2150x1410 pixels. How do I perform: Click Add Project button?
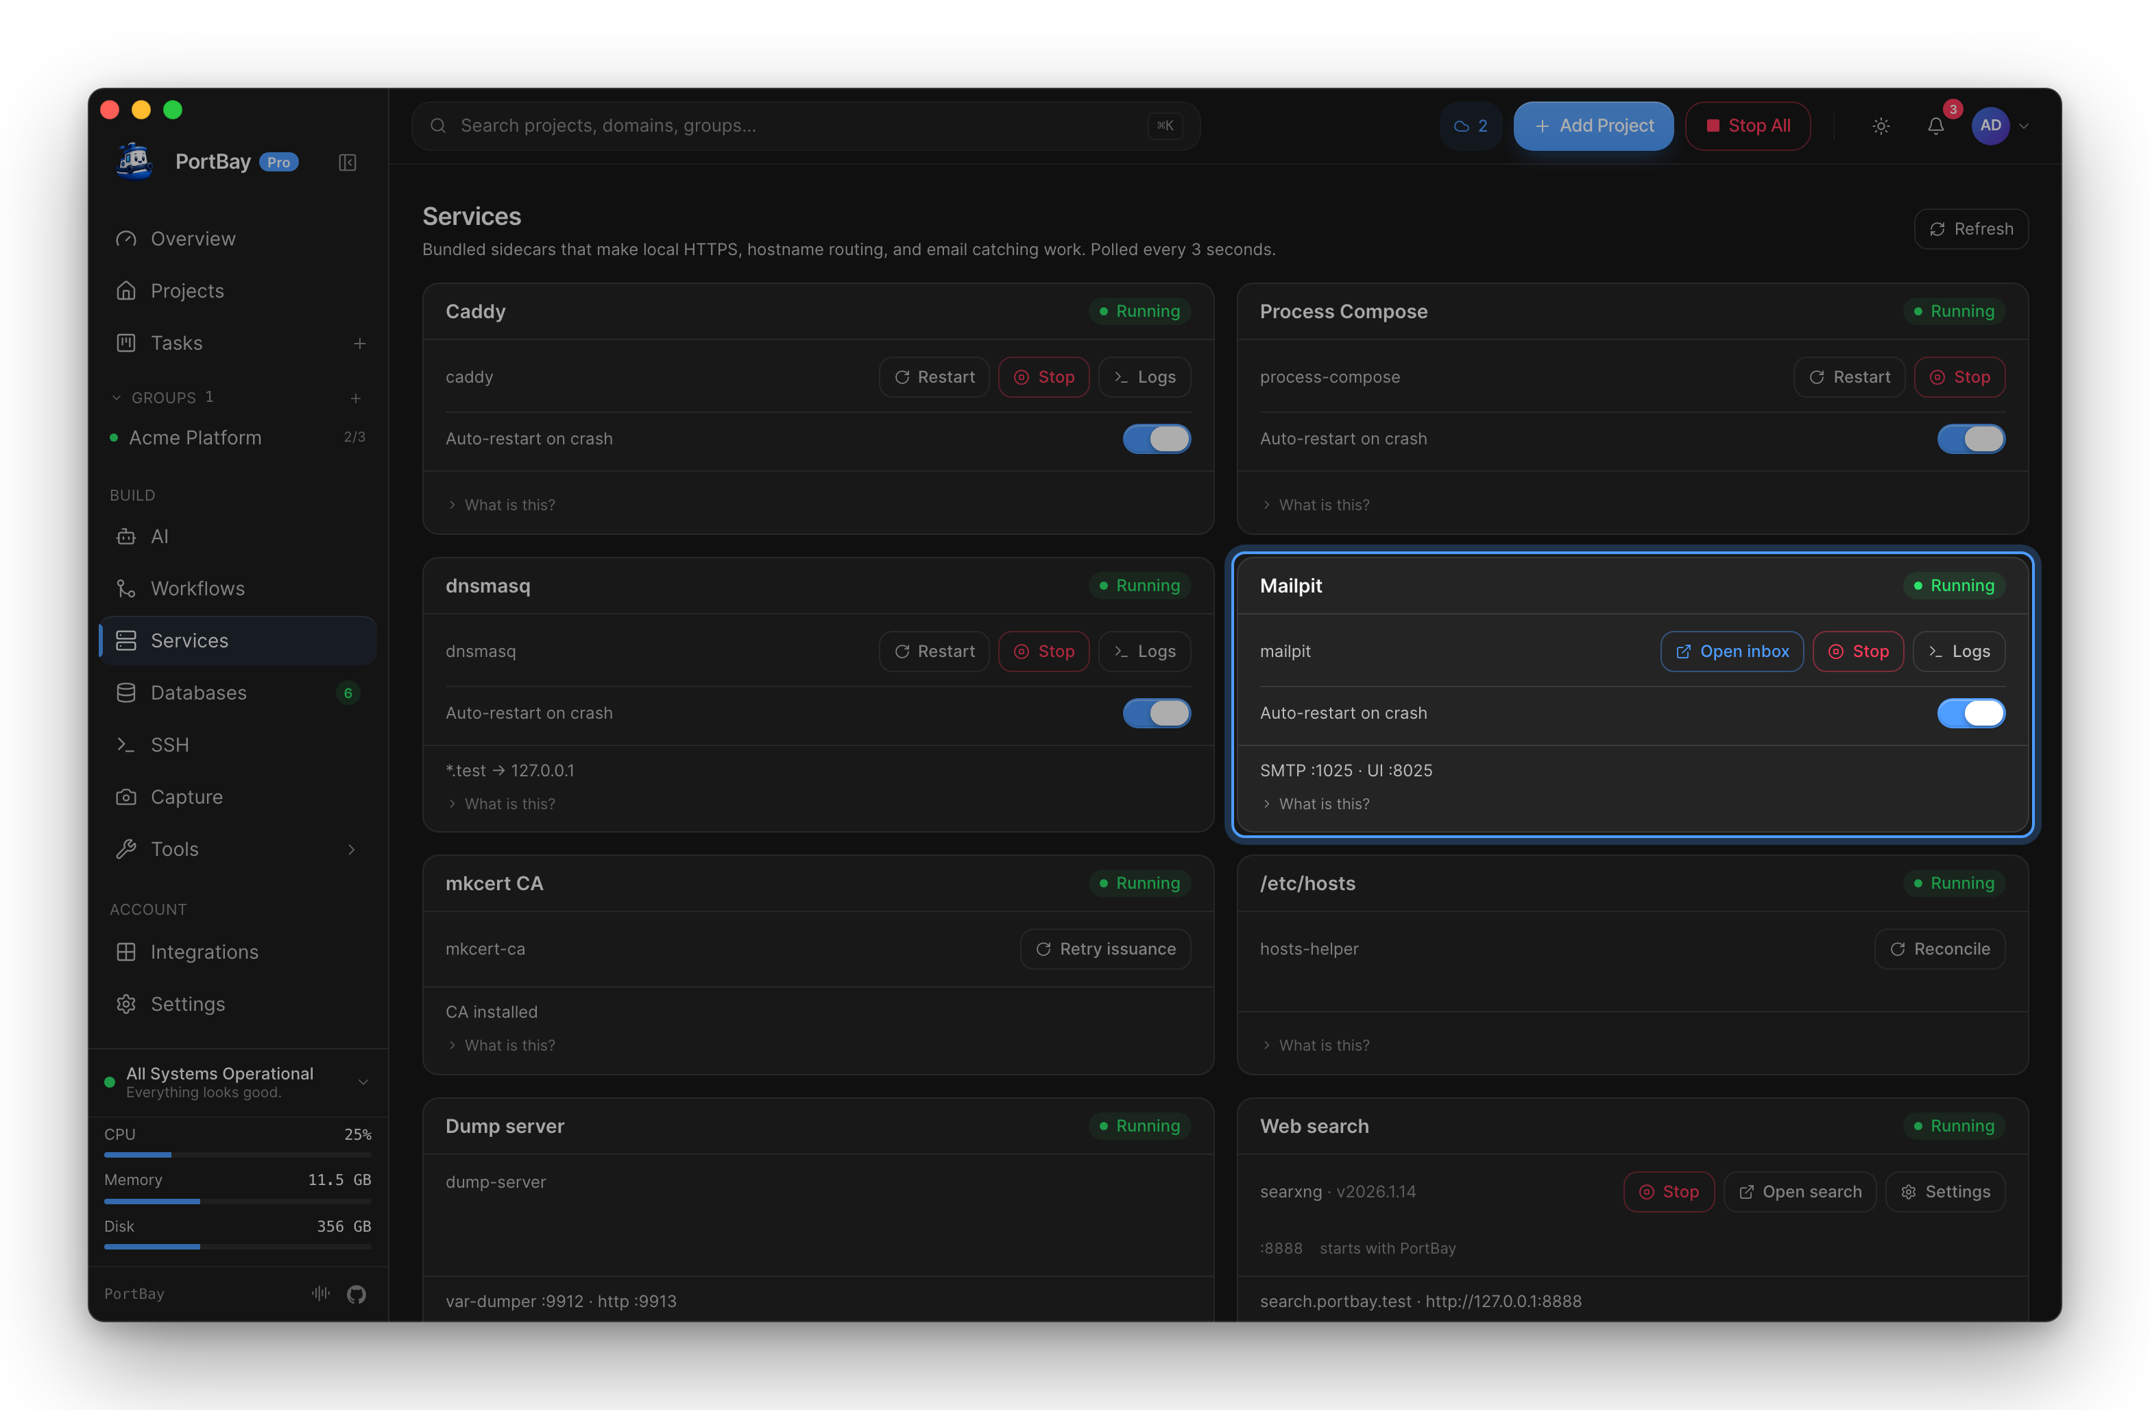tap(1593, 126)
